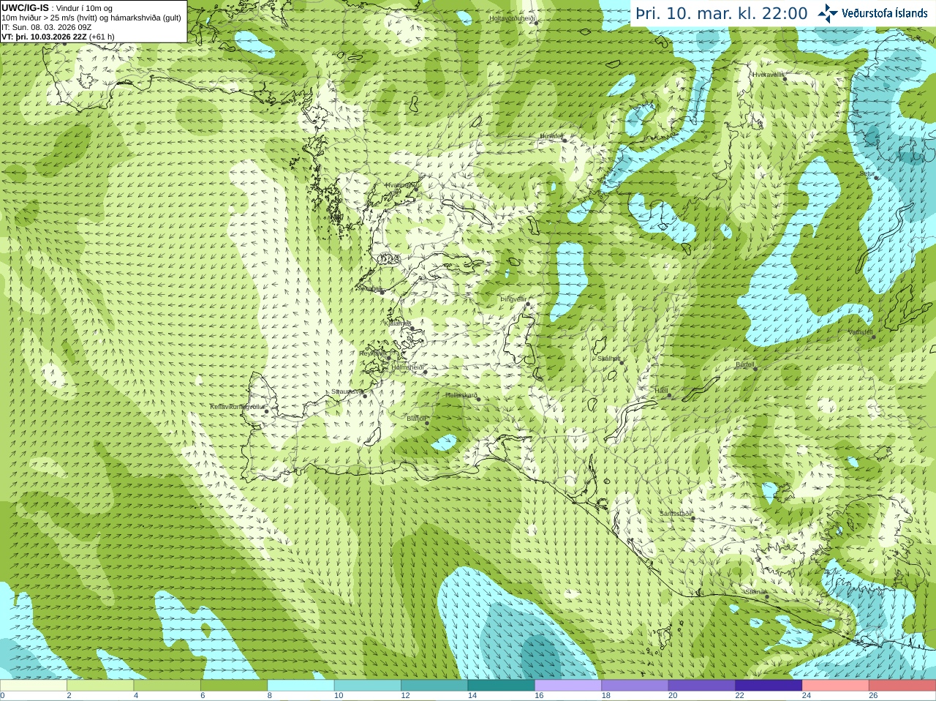Click the Sámsstaðir station label
This screenshot has height=701, width=936.
coord(676,514)
